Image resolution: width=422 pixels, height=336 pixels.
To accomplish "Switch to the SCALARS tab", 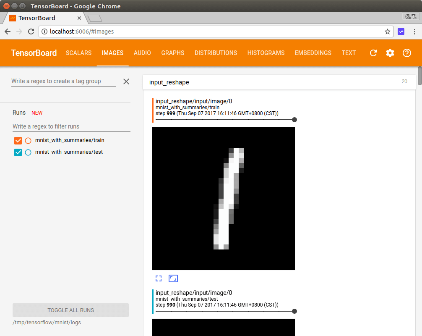I will (x=78, y=53).
